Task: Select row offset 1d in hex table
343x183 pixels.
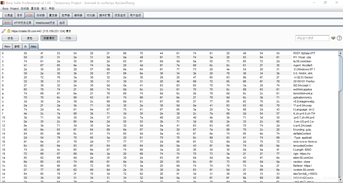Action: point(3,170)
